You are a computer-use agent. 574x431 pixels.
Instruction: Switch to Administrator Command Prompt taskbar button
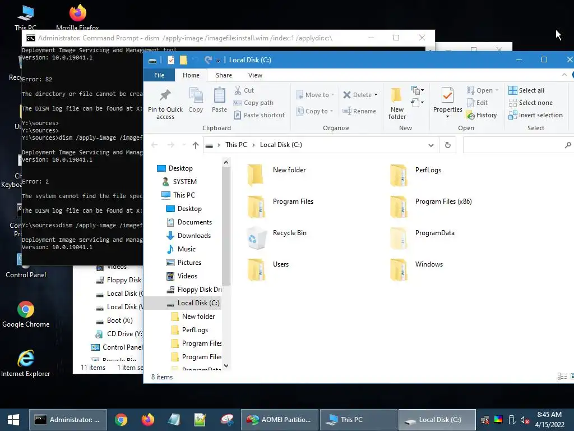68,420
